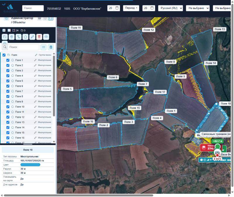Image resolution: width=234 pixels, height=197 pixels.
Task: Select the add line geozone tool
Action: (x=18, y=37)
